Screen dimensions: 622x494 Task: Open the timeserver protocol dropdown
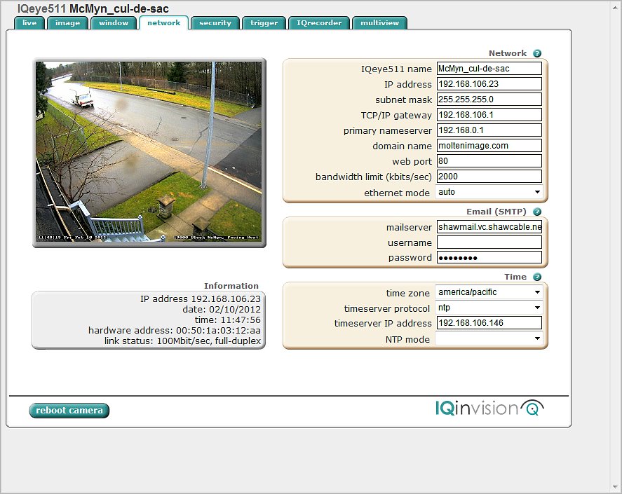pyautogui.click(x=489, y=308)
